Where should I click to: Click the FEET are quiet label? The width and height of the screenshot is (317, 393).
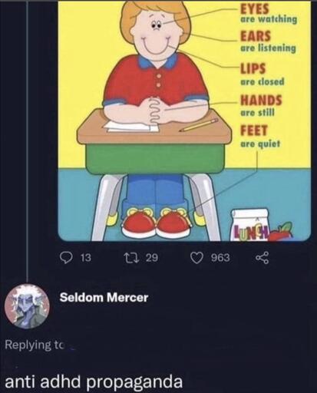point(260,136)
